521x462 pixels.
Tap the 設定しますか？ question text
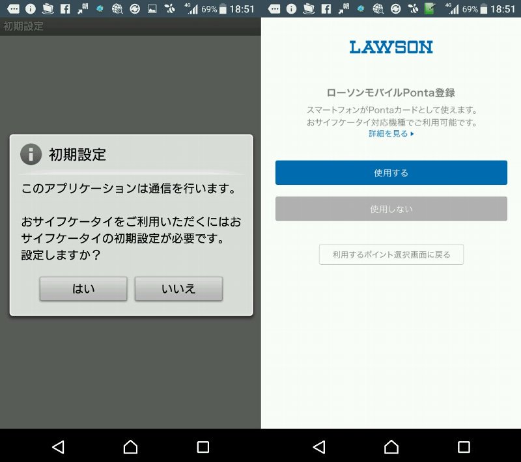click(61, 255)
